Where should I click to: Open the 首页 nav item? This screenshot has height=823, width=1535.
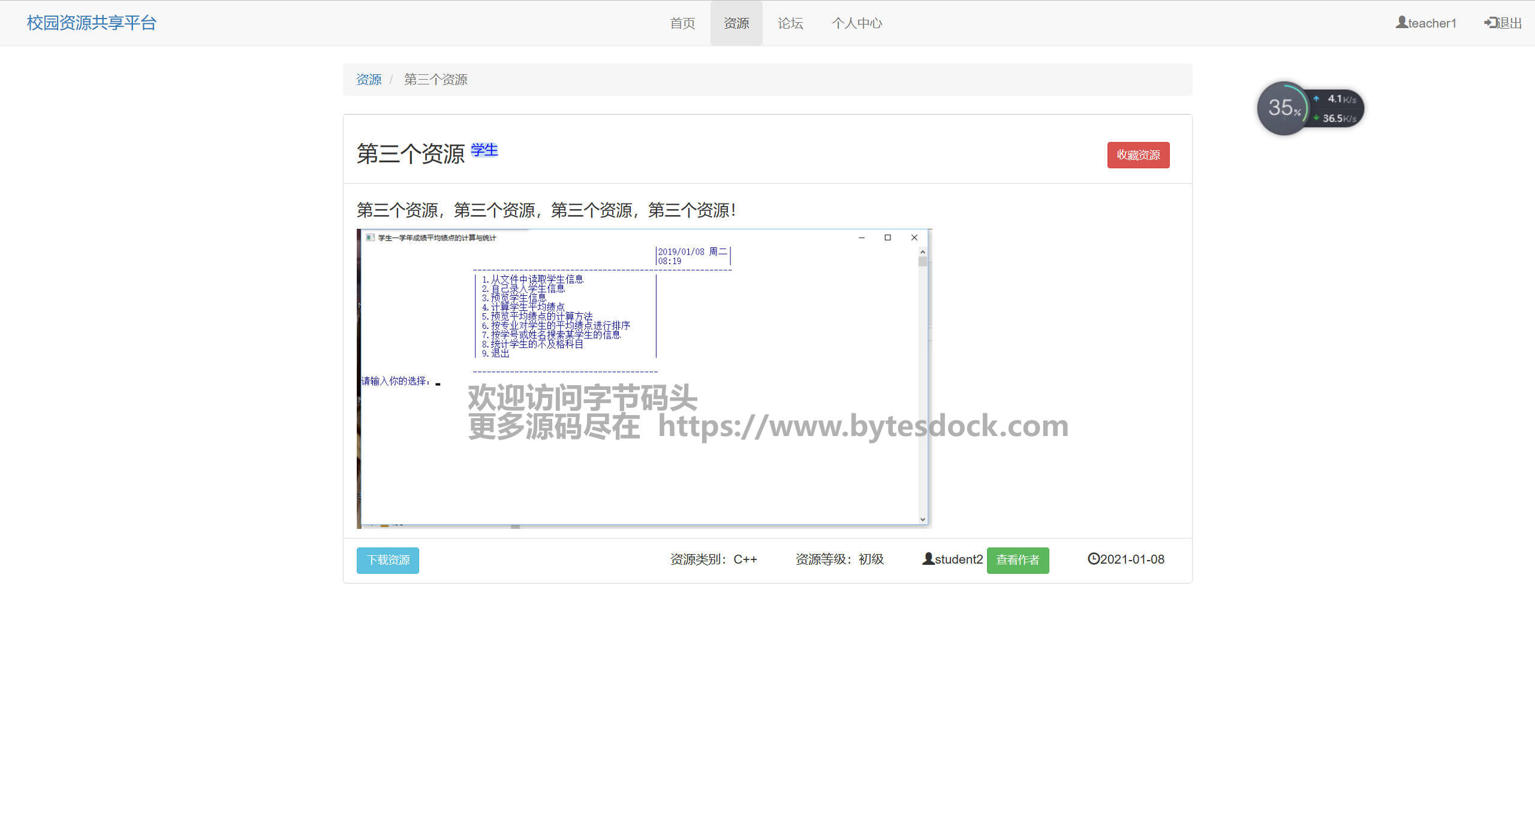tap(682, 23)
